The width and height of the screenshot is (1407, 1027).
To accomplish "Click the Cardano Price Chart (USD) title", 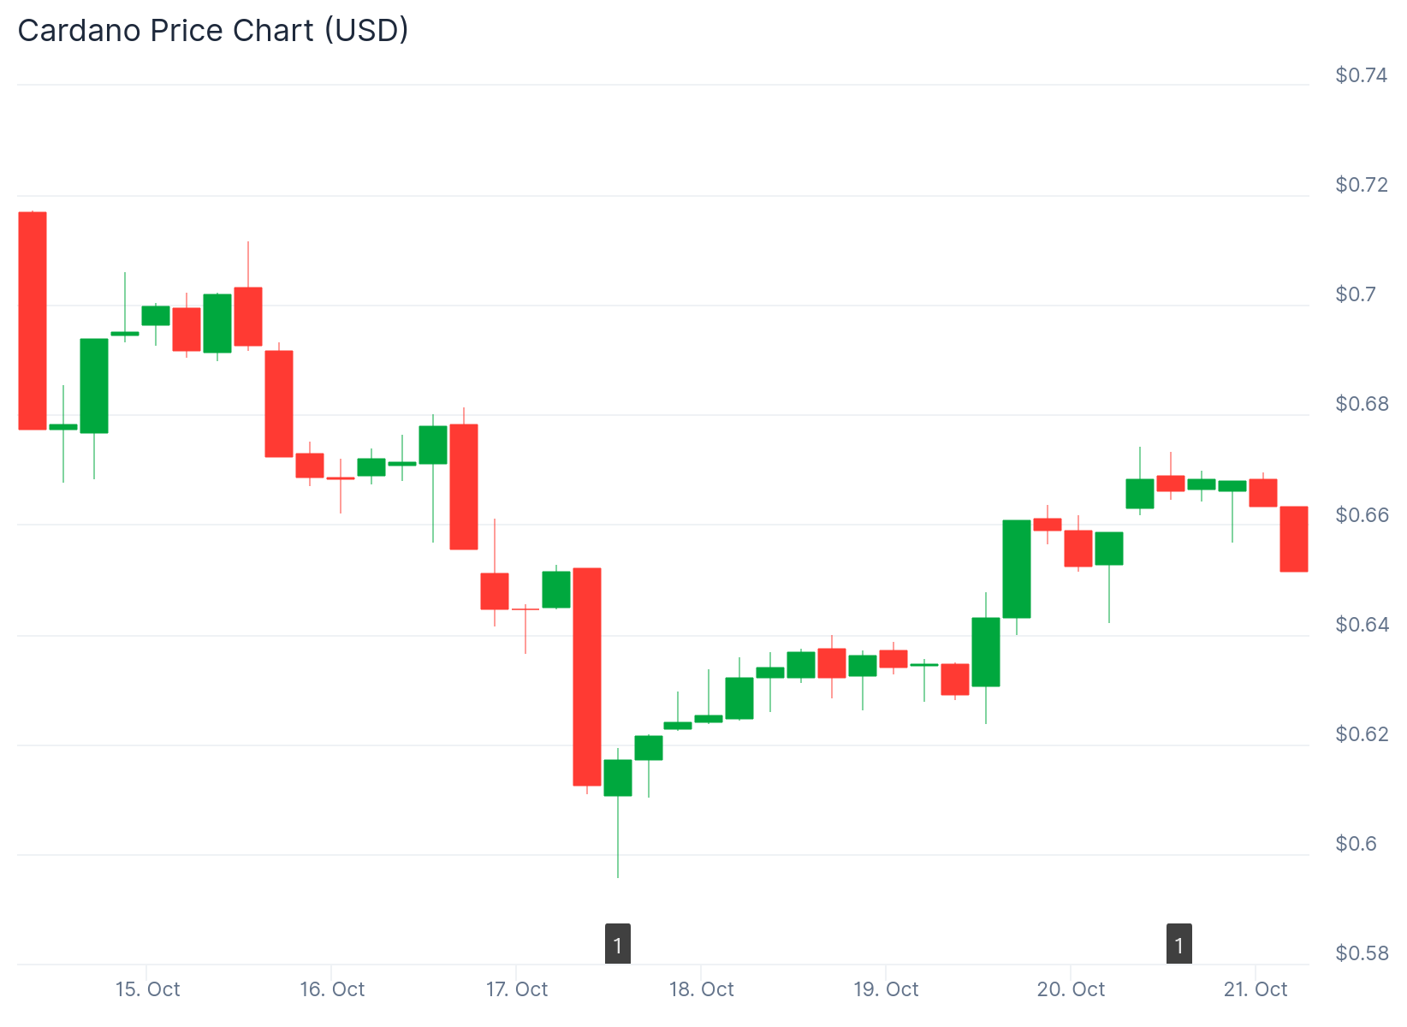I will [213, 31].
